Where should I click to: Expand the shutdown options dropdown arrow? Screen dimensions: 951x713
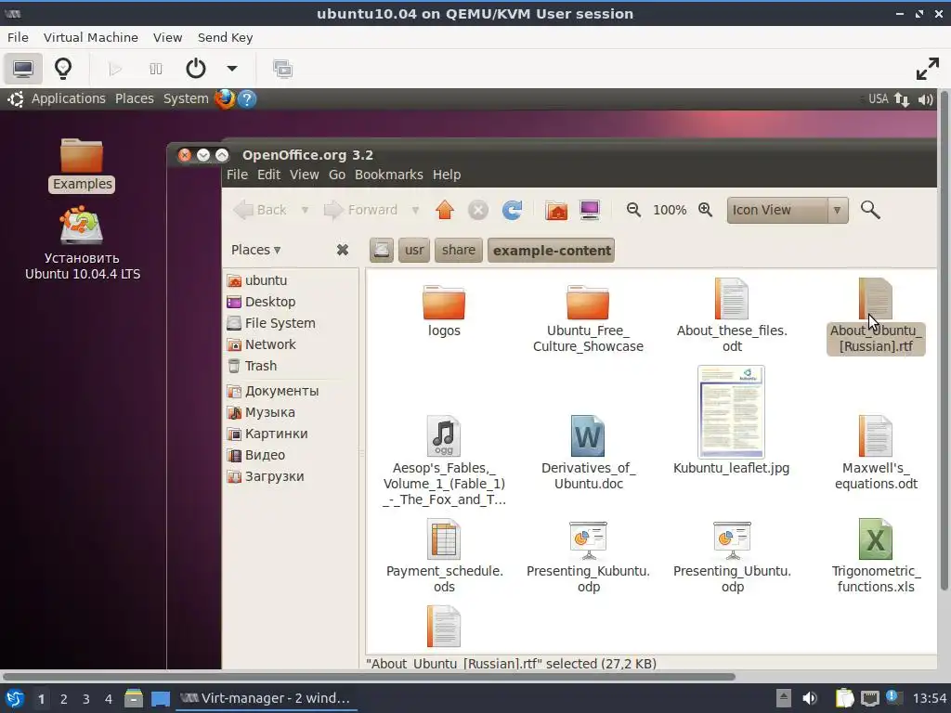[231, 69]
